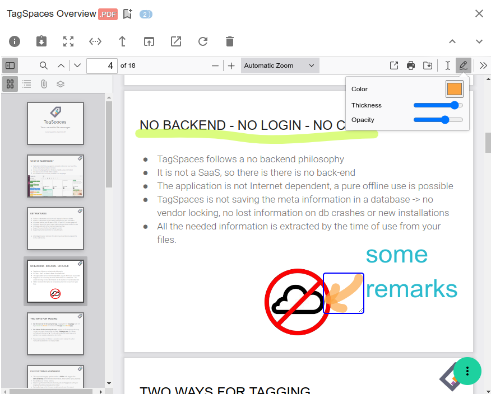The height and width of the screenshot is (394, 491).
Task: Click the reload document icon
Action: coord(203,41)
